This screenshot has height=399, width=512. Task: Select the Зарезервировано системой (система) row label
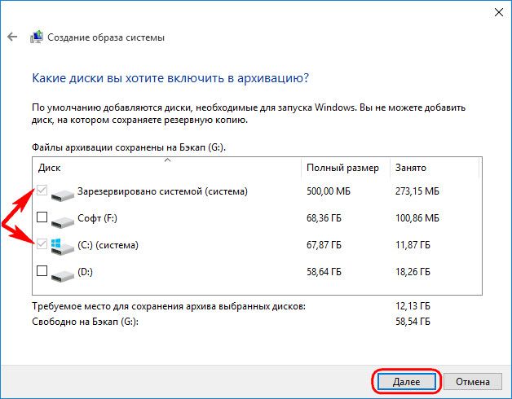(162, 191)
